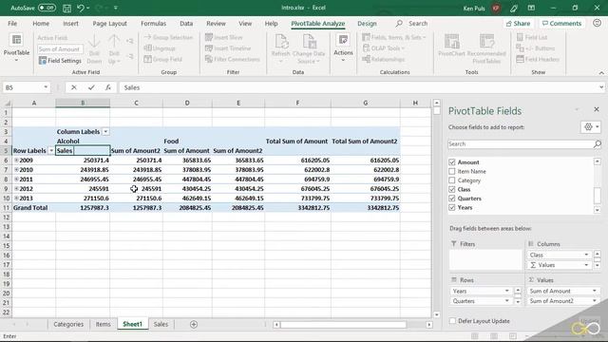This screenshot has height=342, width=608.
Task: Select the Grand Total cell in column A
Action: click(33, 208)
